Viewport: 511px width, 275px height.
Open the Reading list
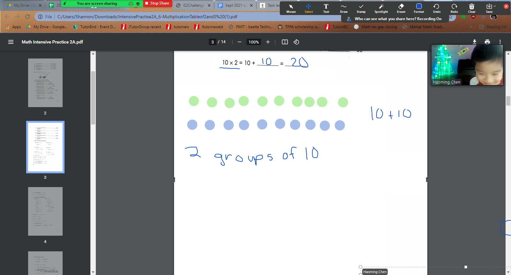493,27
